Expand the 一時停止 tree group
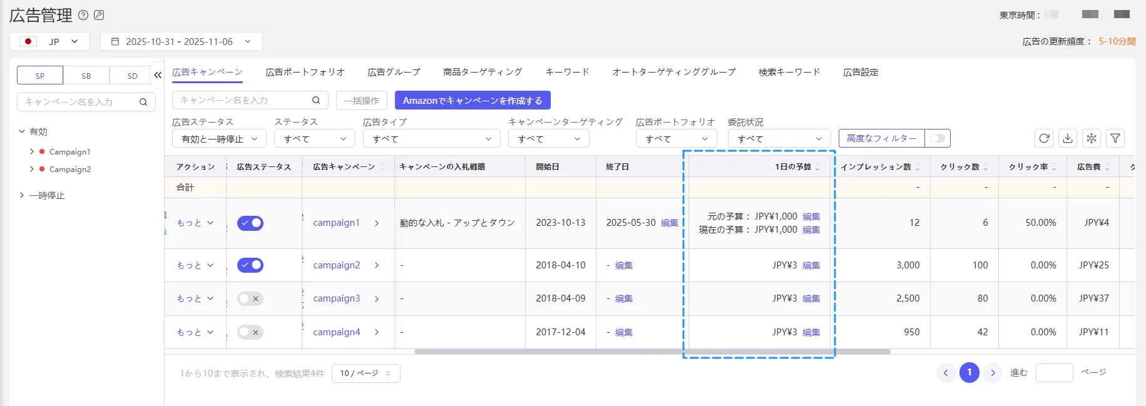 [22, 195]
